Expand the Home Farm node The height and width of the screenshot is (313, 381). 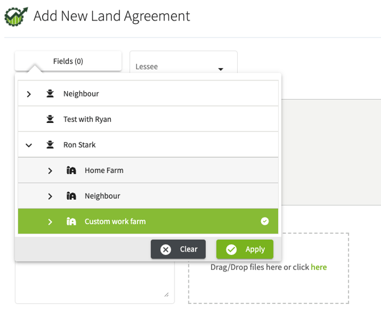pyautogui.click(x=50, y=171)
